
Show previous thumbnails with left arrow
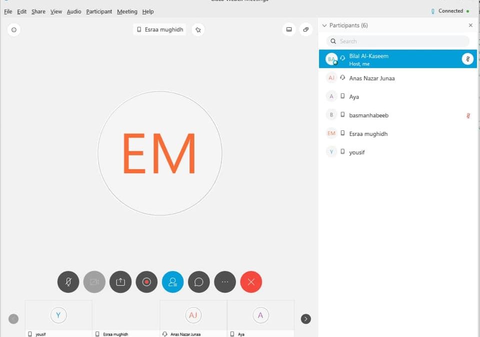coord(13,319)
